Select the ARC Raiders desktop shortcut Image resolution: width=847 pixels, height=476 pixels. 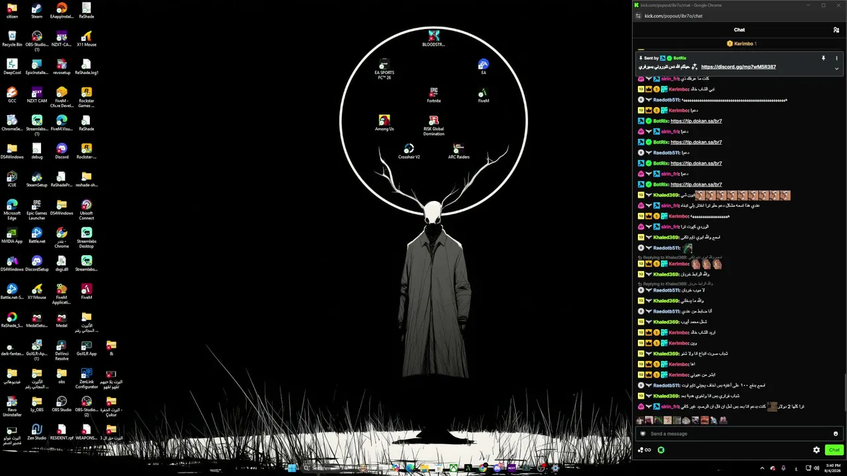pyautogui.click(x=459, y=151)
